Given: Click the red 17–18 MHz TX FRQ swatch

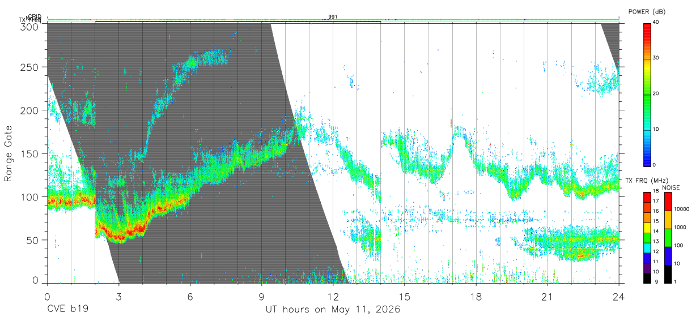Looking at the screenshot, I should coord(647,196).
